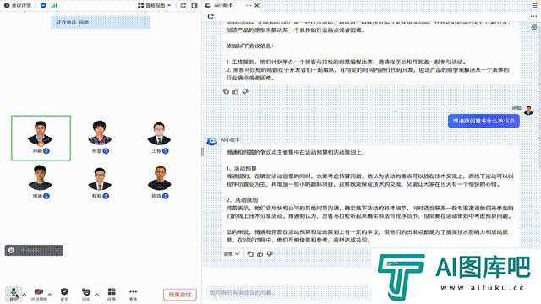Screen dimensions: 541x304
Task: Click the blue badge next to 博通's name
Action: tap(46, 196)
